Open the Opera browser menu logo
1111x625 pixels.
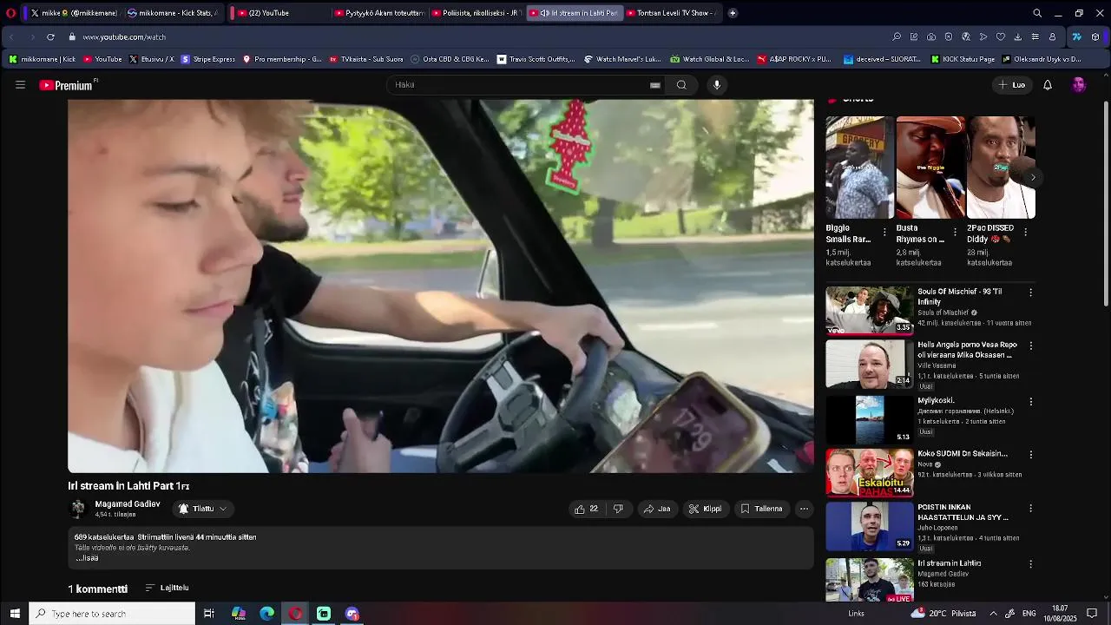point(10,13)
